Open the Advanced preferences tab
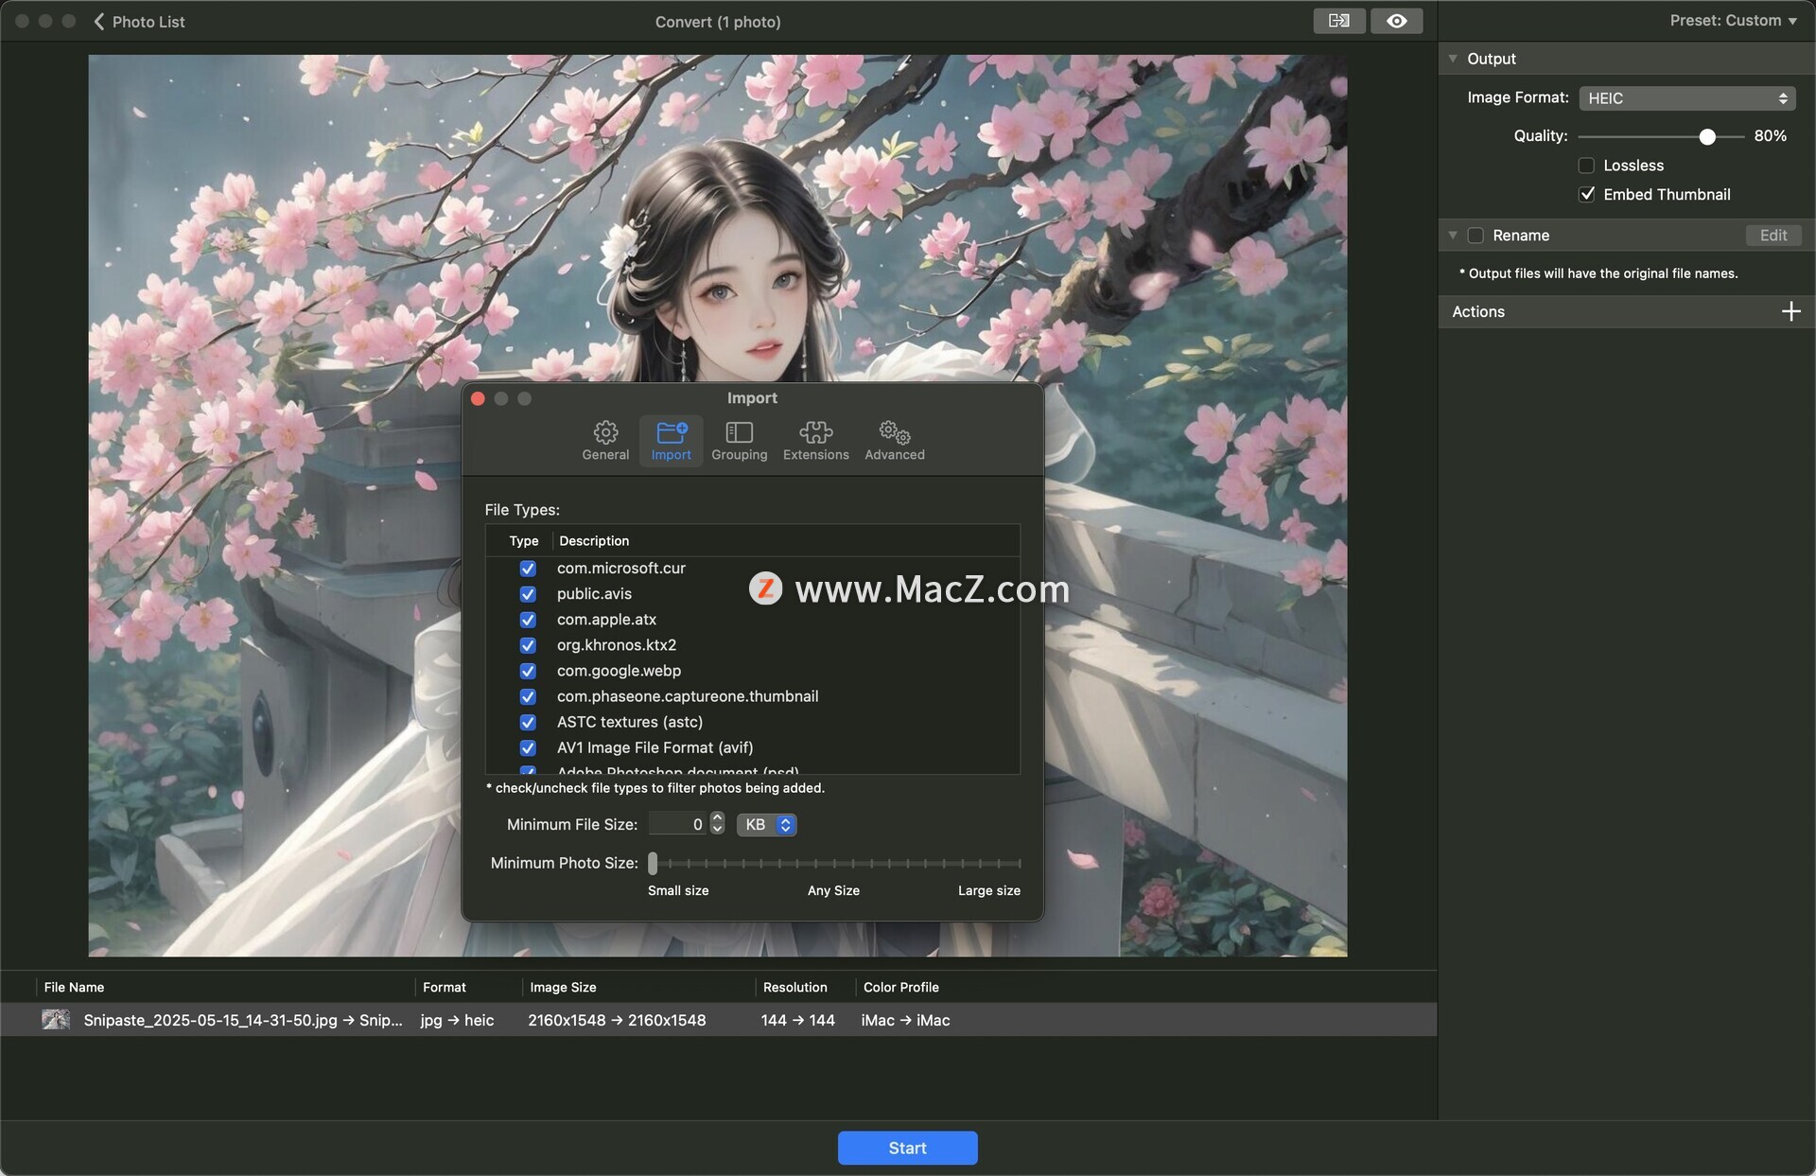Viewport: 1816px width, 1176px height. coord(894,441)
